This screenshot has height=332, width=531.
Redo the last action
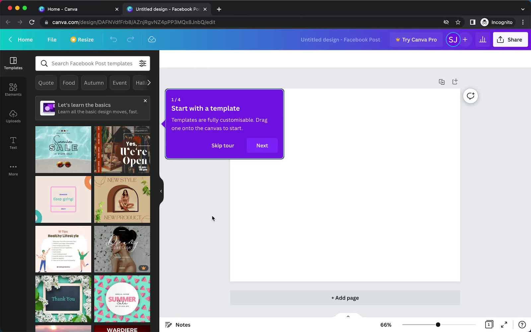[x=131, y=40]
